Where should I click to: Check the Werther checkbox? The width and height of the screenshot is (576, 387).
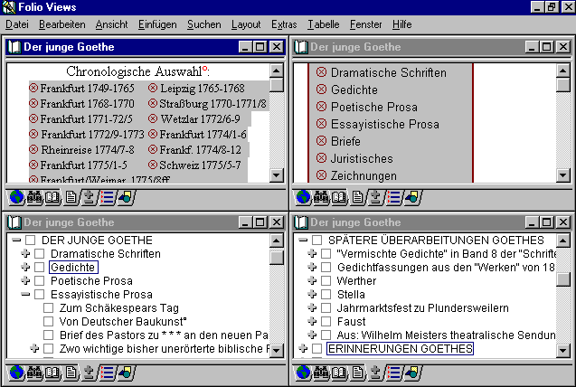[x=326, y=281]
